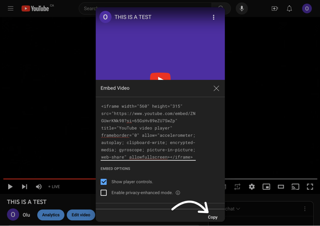Skip to next video

(24, 187)
